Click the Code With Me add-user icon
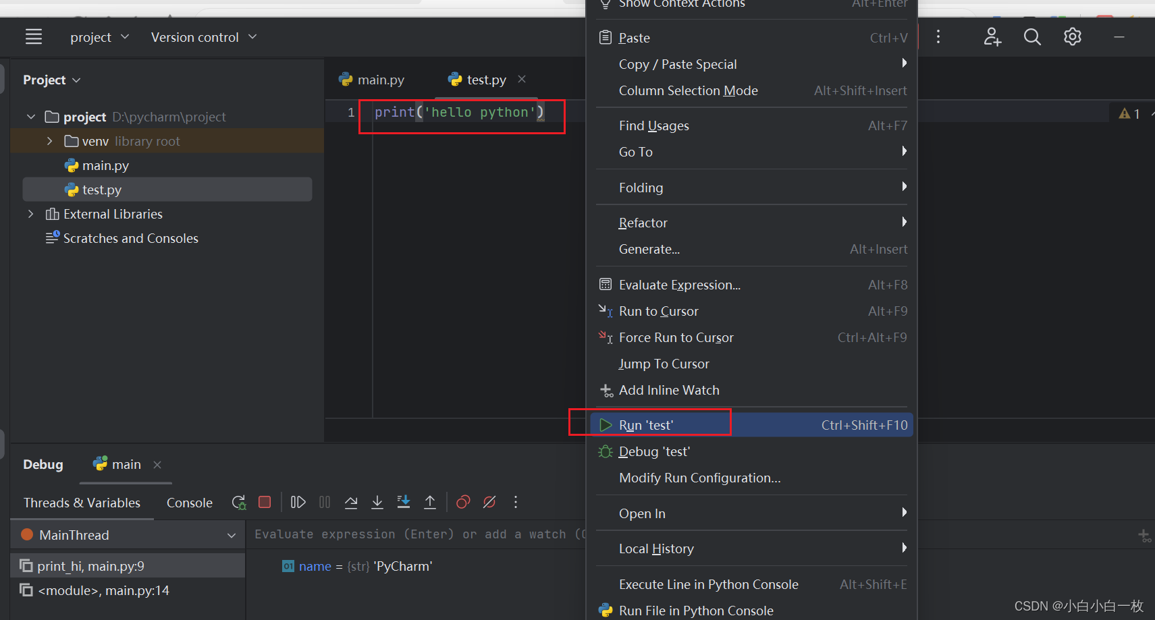Image resolution: width=1155 pixels, height=620 pixels. 992,37
